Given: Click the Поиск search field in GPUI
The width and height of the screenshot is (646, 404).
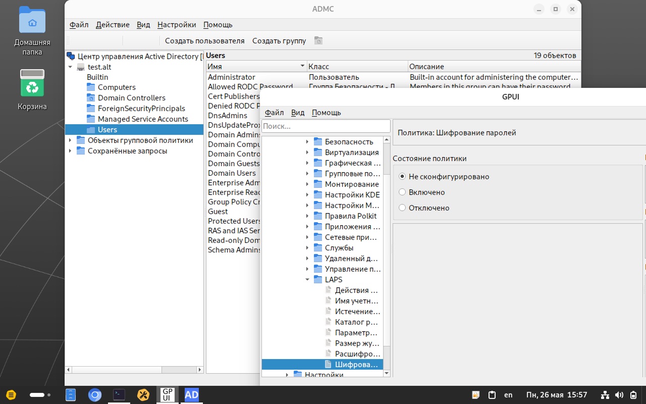Looking at the screenshot, I should pos(326,126).
